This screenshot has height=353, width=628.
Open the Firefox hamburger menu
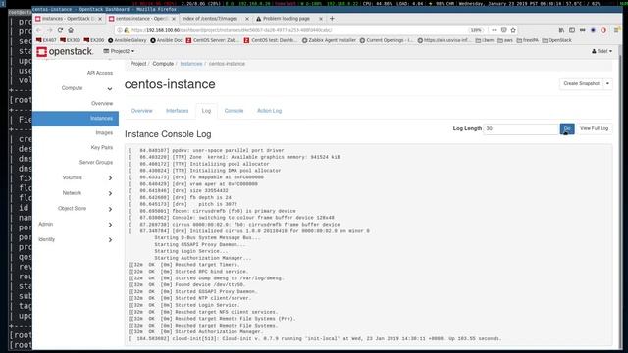617,30
